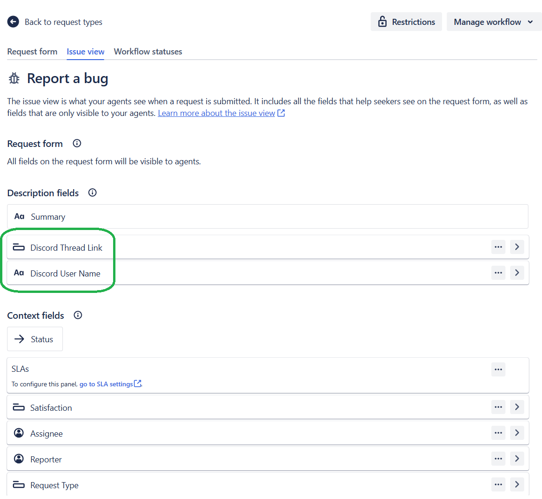
Task: Click the text field icon on Summary
Action: pyautogui.click(x=19, y=216)
